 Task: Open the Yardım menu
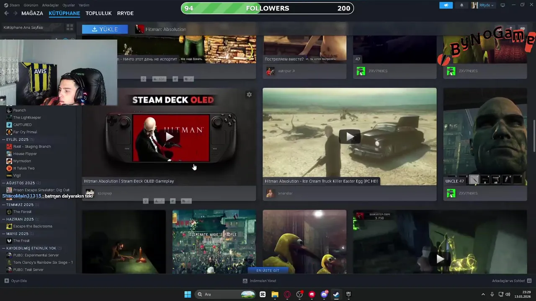84,5
